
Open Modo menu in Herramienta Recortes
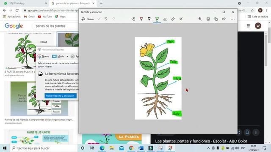pyautogui.click(x=58, y=56)
